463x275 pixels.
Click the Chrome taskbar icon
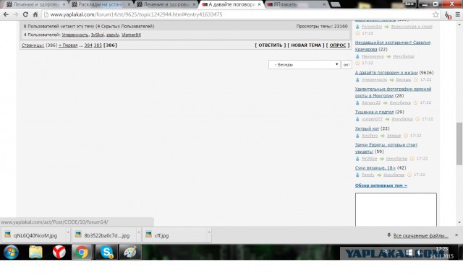82,253
